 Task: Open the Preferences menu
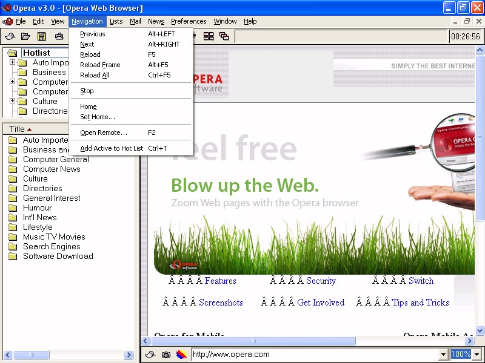(x=189, y=21)
